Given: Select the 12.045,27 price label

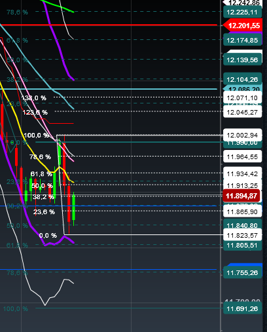Looking at the screenshot, I should click(x=242, y=112).
